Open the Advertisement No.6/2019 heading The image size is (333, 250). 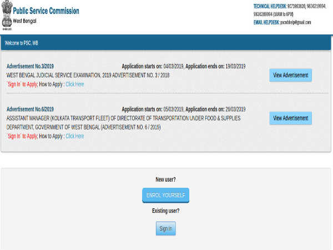[x=30, y=109]
